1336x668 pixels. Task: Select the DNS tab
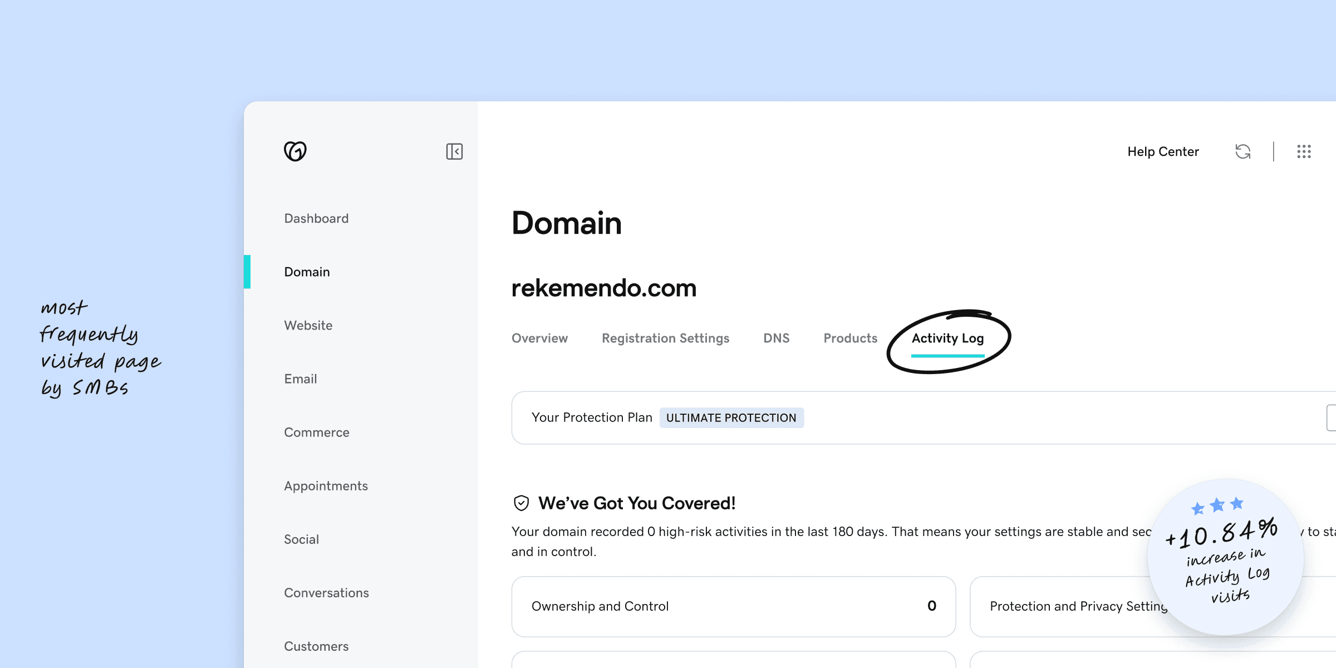point(776,338)
